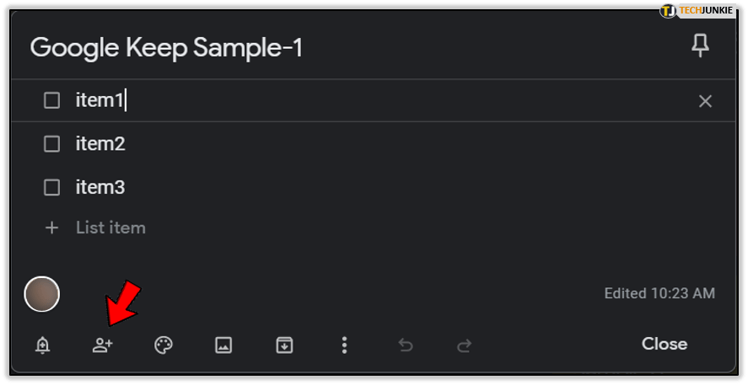
Task: Pin the note with pin icon
Action: (700, 47)
